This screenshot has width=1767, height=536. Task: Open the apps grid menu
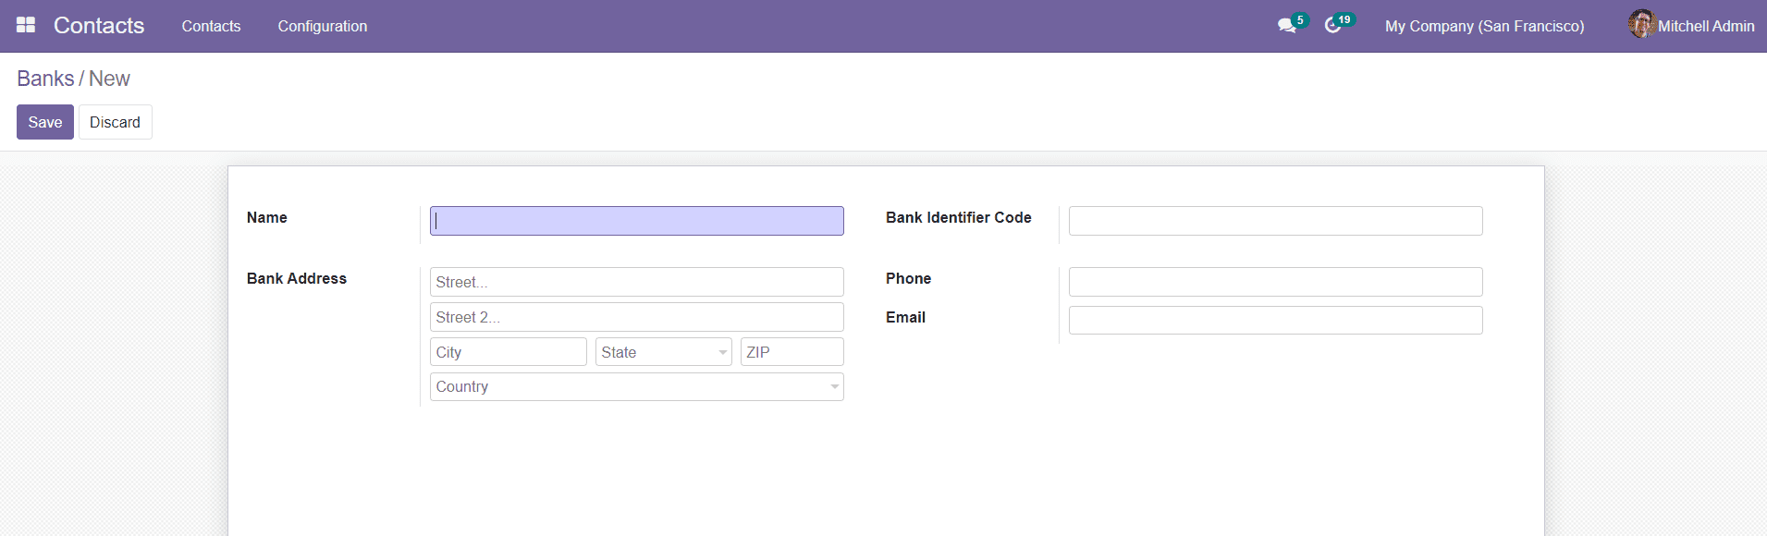pyautogui.click(x=25, y=24)
